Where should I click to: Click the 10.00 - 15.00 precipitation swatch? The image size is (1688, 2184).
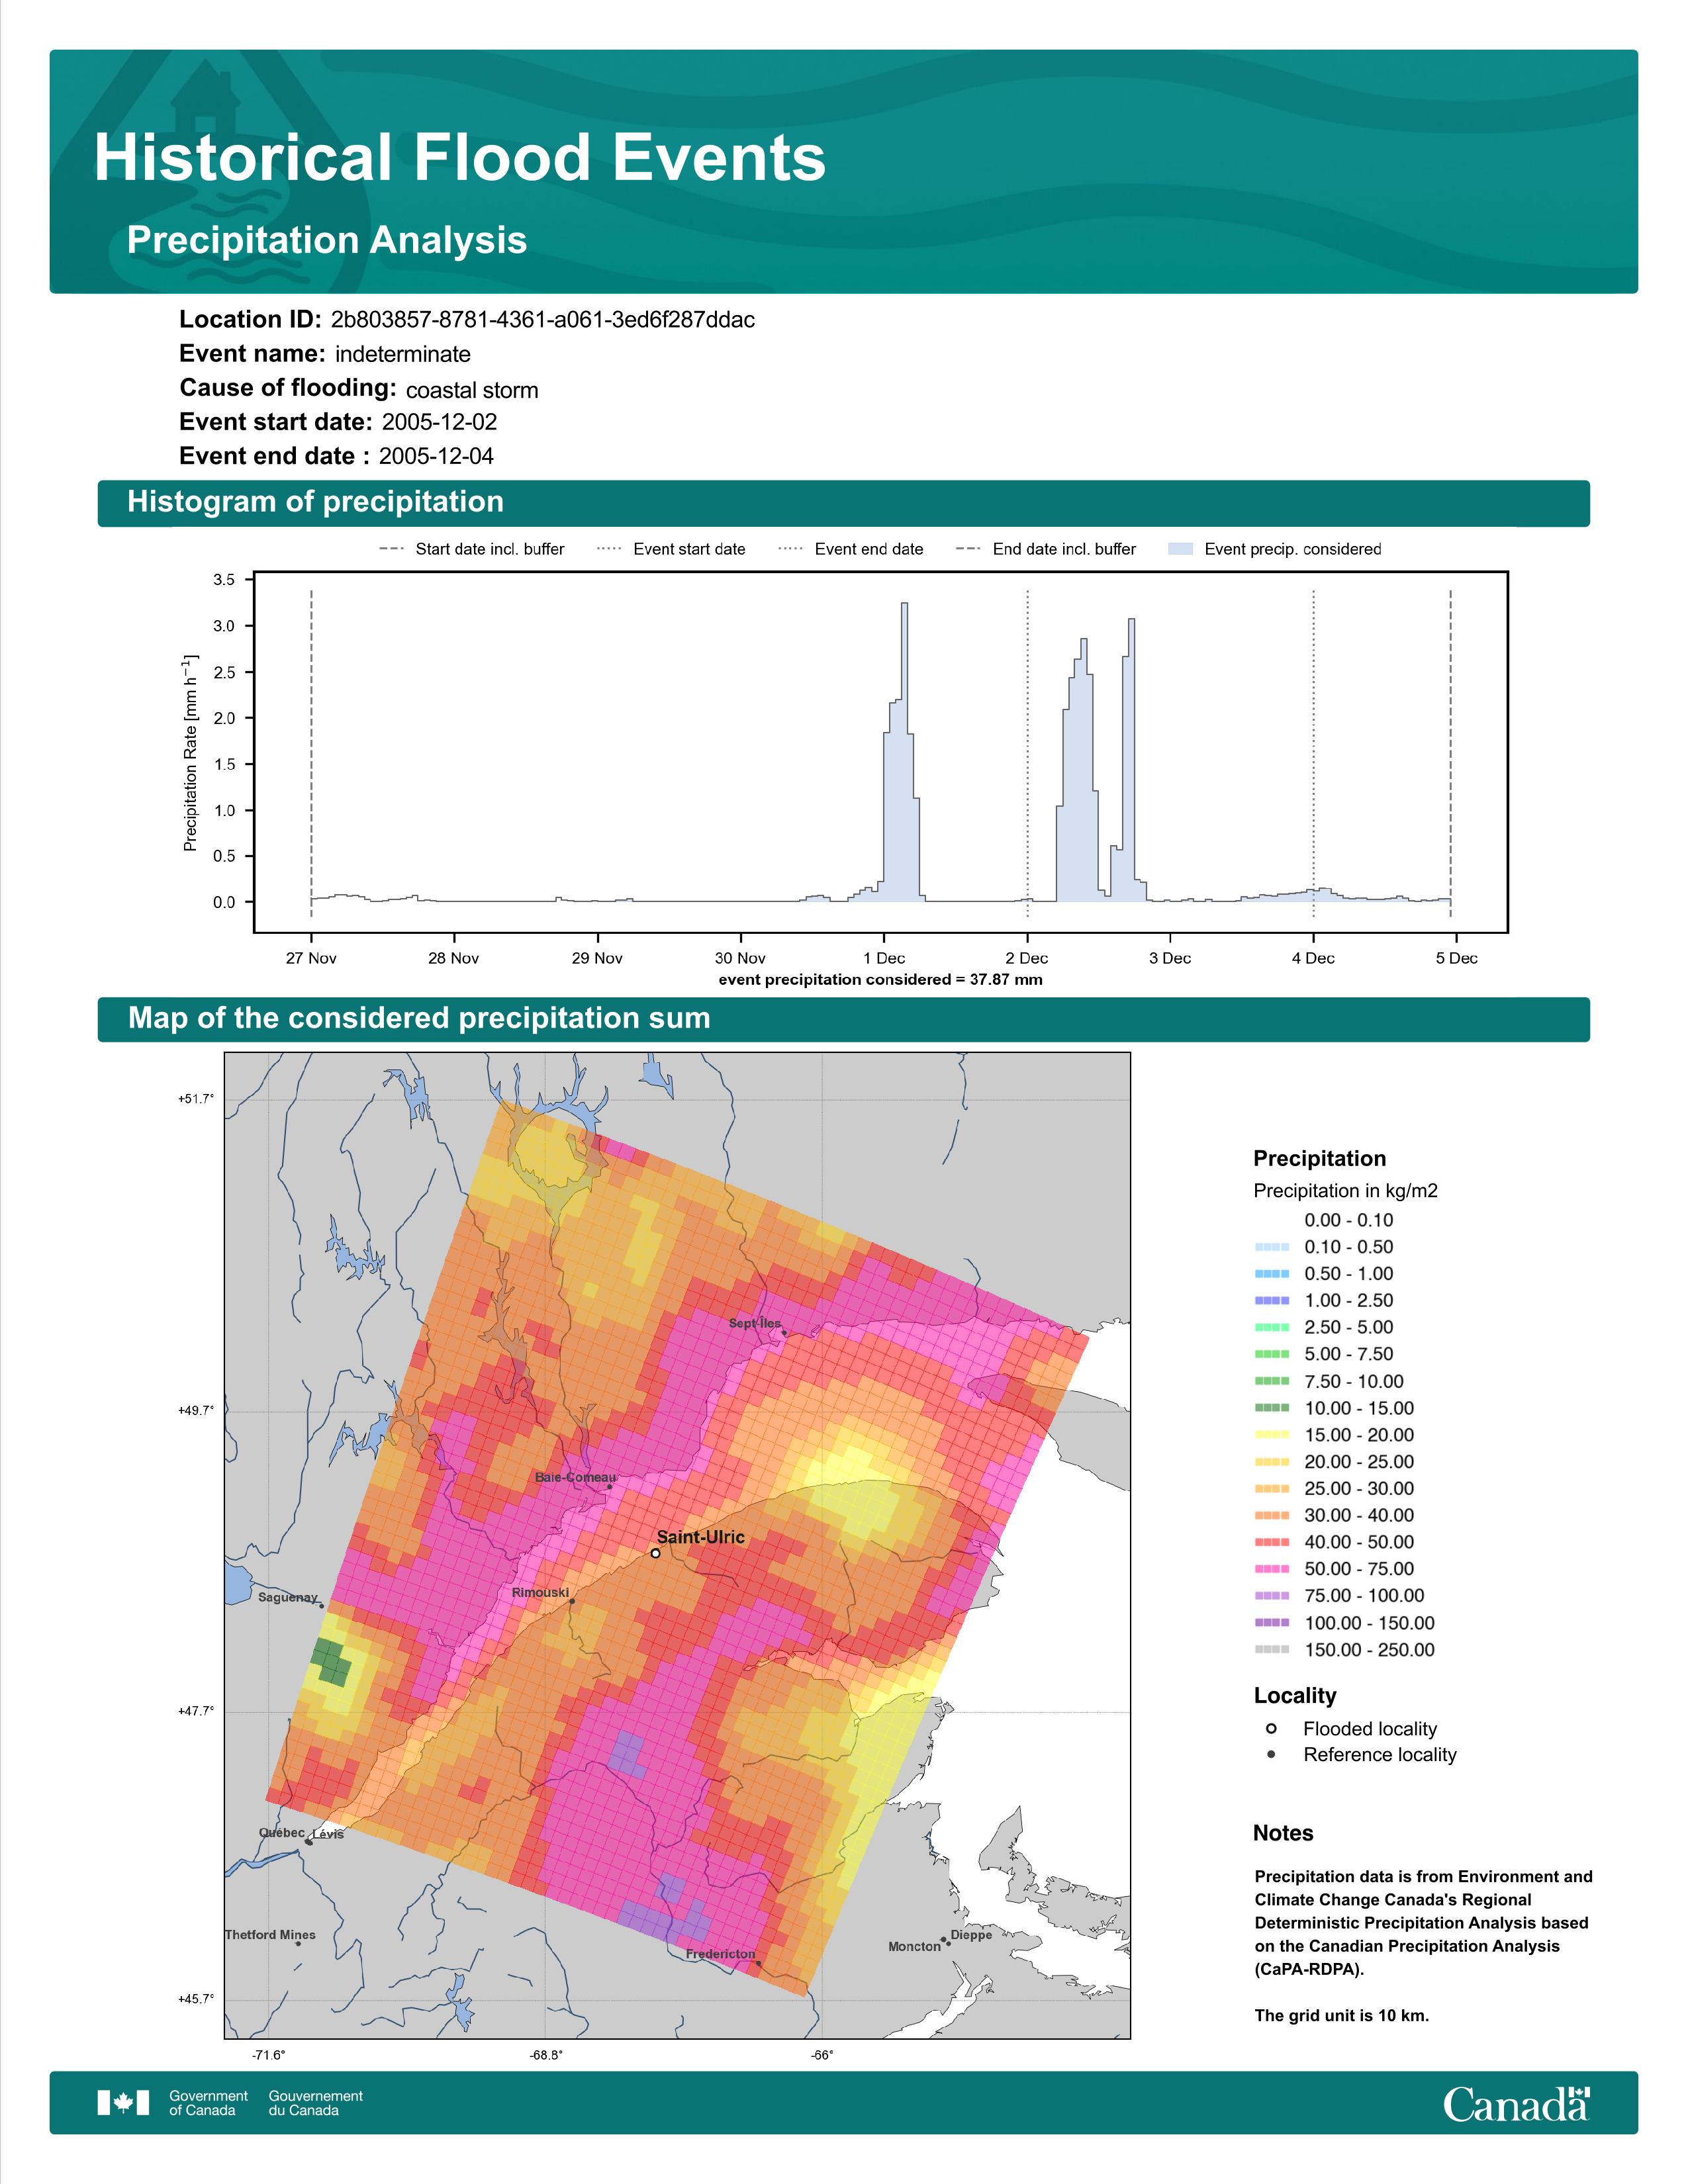click(1272, 1408)
